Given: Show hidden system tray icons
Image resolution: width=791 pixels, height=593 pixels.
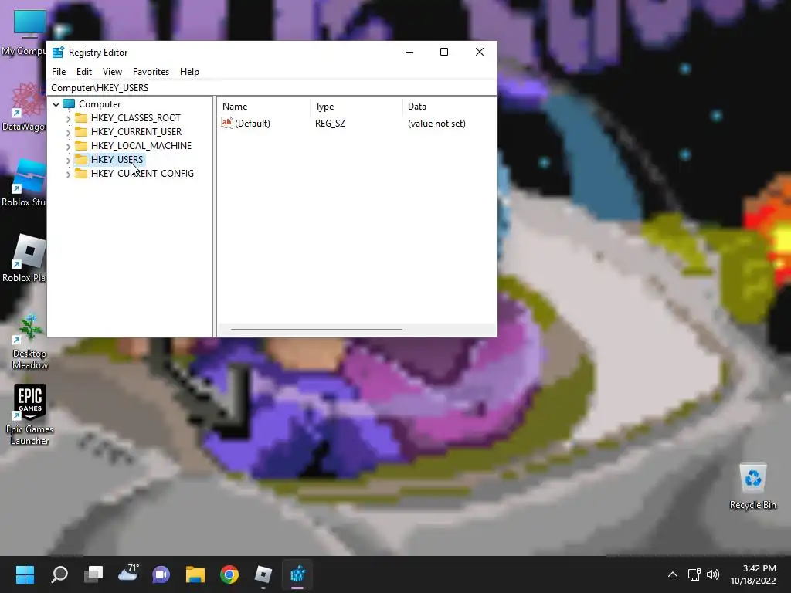Looking at the screenshot, I should tap(673, 574).
